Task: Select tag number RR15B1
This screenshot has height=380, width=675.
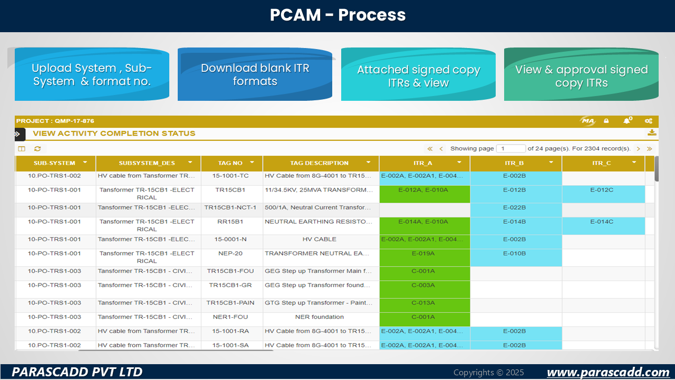Action: click(230, 222)
